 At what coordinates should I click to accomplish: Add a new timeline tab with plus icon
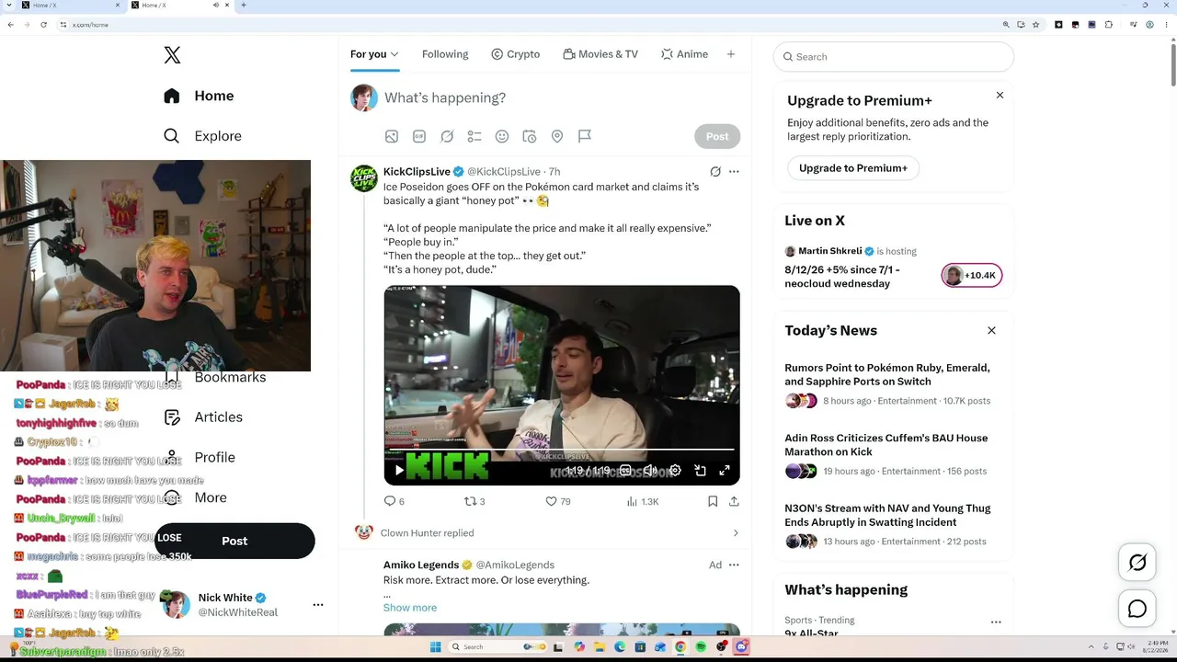[x=731, y=54]
